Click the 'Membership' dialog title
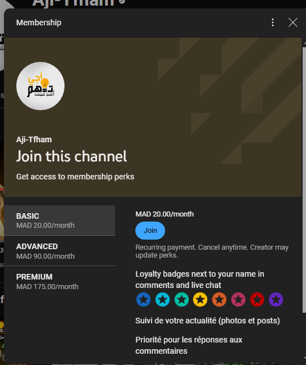The width and height of the screenshot is (306, 365). (39, 22)
